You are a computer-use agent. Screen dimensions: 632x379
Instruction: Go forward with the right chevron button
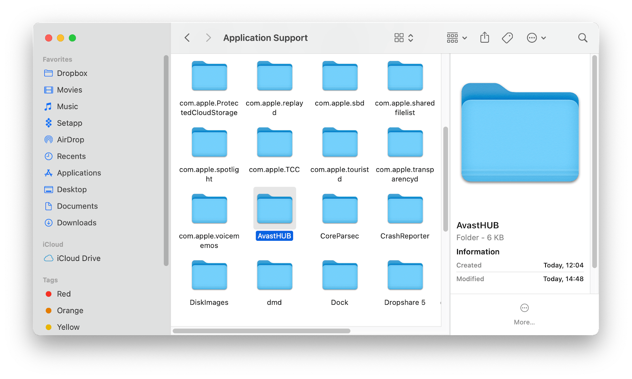[208, 38]
